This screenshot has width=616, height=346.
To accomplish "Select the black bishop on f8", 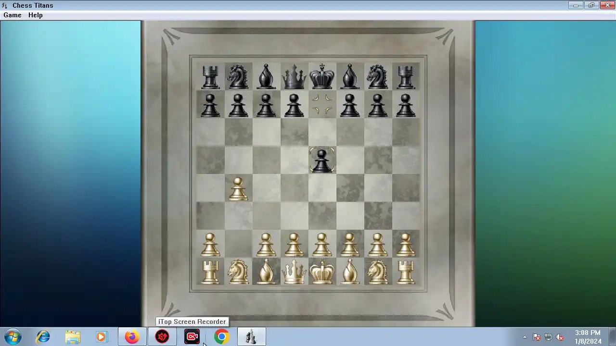I will tap(350, 77).
